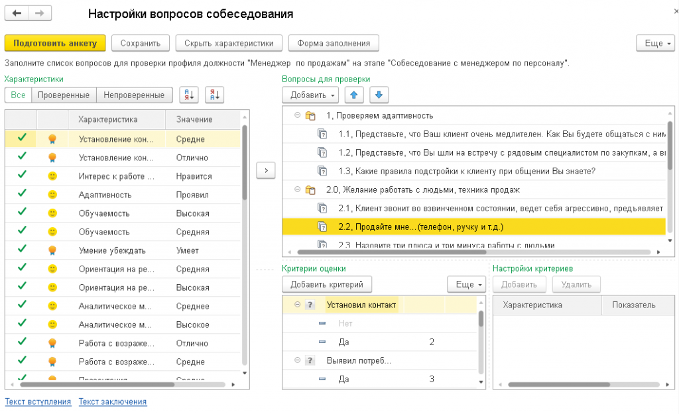Click the 'Показатель' column header

(638, 305)
